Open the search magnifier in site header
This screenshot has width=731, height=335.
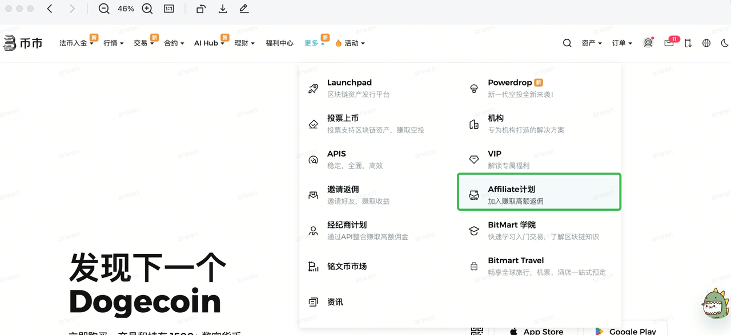(567, 43)
